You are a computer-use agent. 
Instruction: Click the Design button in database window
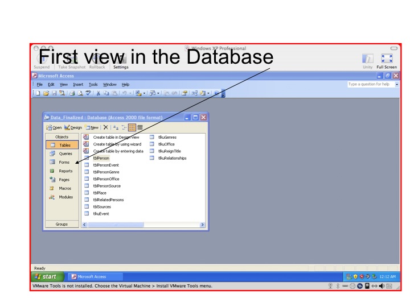pyautogui.click(x=73, y=127)
